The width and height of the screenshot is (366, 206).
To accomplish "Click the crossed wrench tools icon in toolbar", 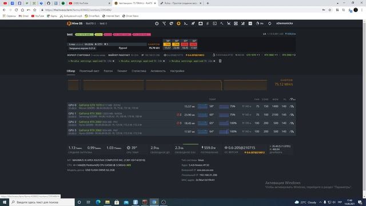I will [x=243, y=23].
